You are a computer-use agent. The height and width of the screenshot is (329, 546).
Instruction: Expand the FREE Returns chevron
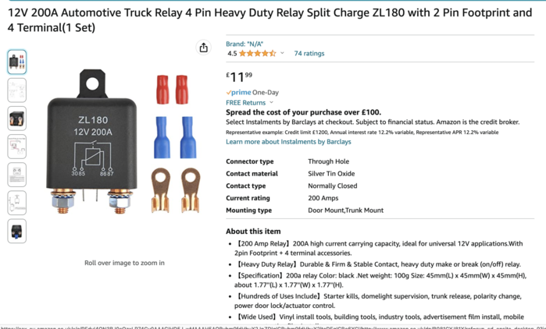272,102
